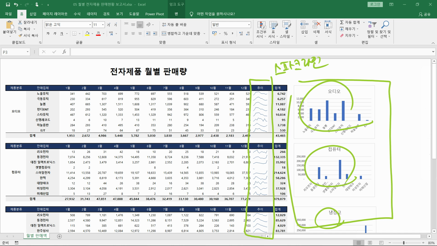Open the Clear (지우기) dropdown
437x246 pixels.
click(349, 36)
